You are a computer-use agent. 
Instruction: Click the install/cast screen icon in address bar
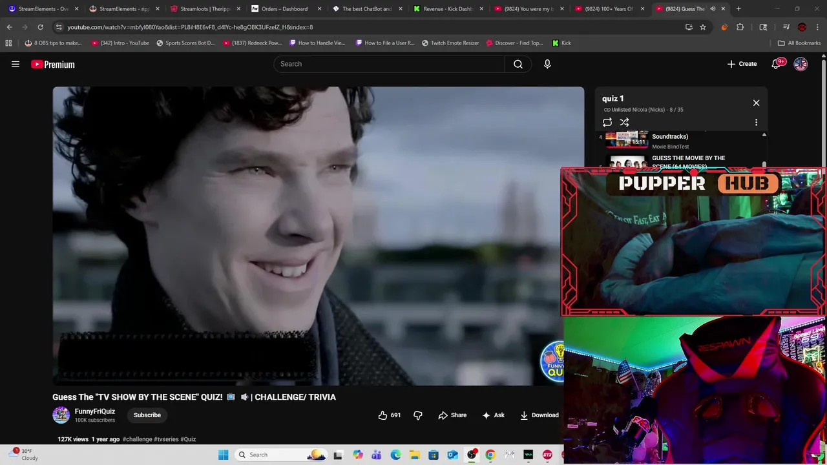(689, 27)
